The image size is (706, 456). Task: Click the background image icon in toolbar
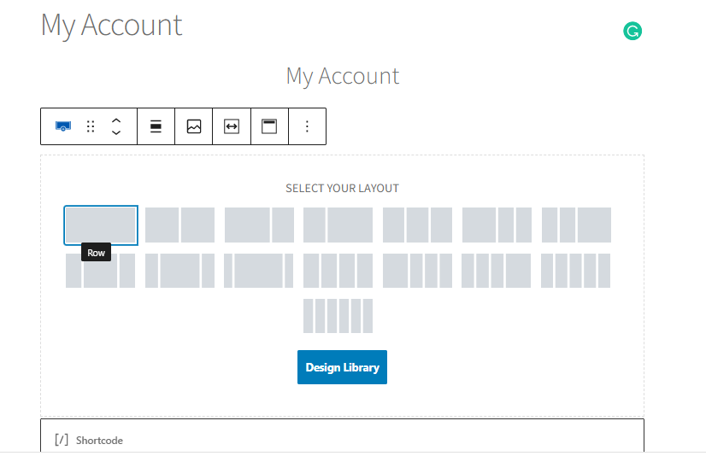tap(194, 126)
